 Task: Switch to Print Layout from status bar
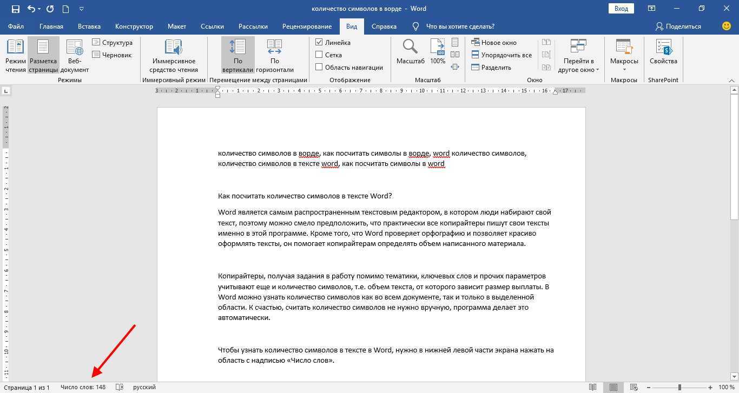pyautogui.click(x=613, y=387)
